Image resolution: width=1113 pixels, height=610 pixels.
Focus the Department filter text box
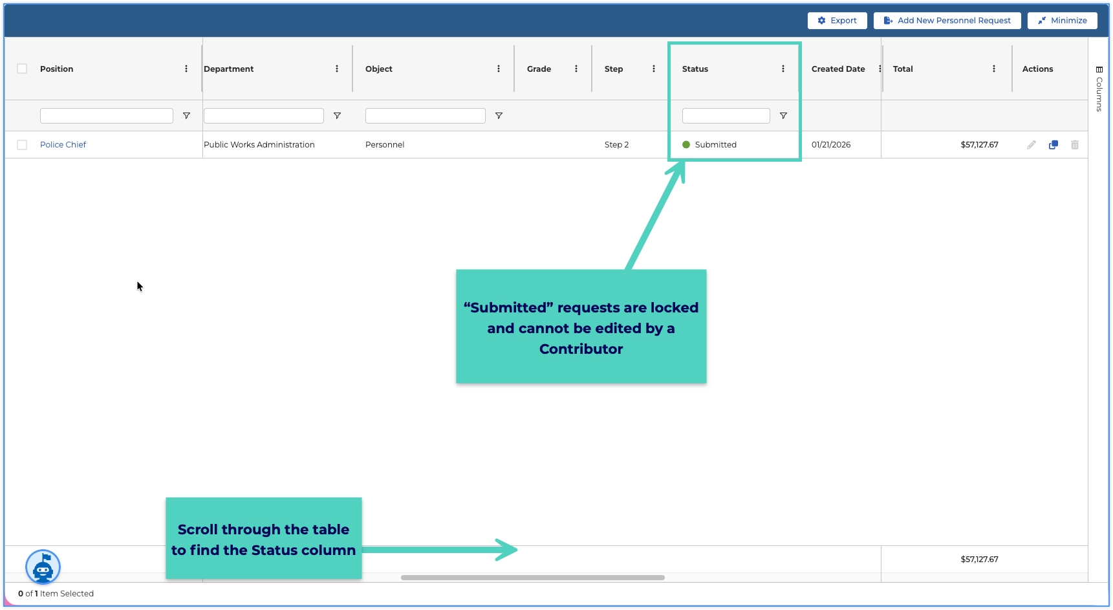264,116
